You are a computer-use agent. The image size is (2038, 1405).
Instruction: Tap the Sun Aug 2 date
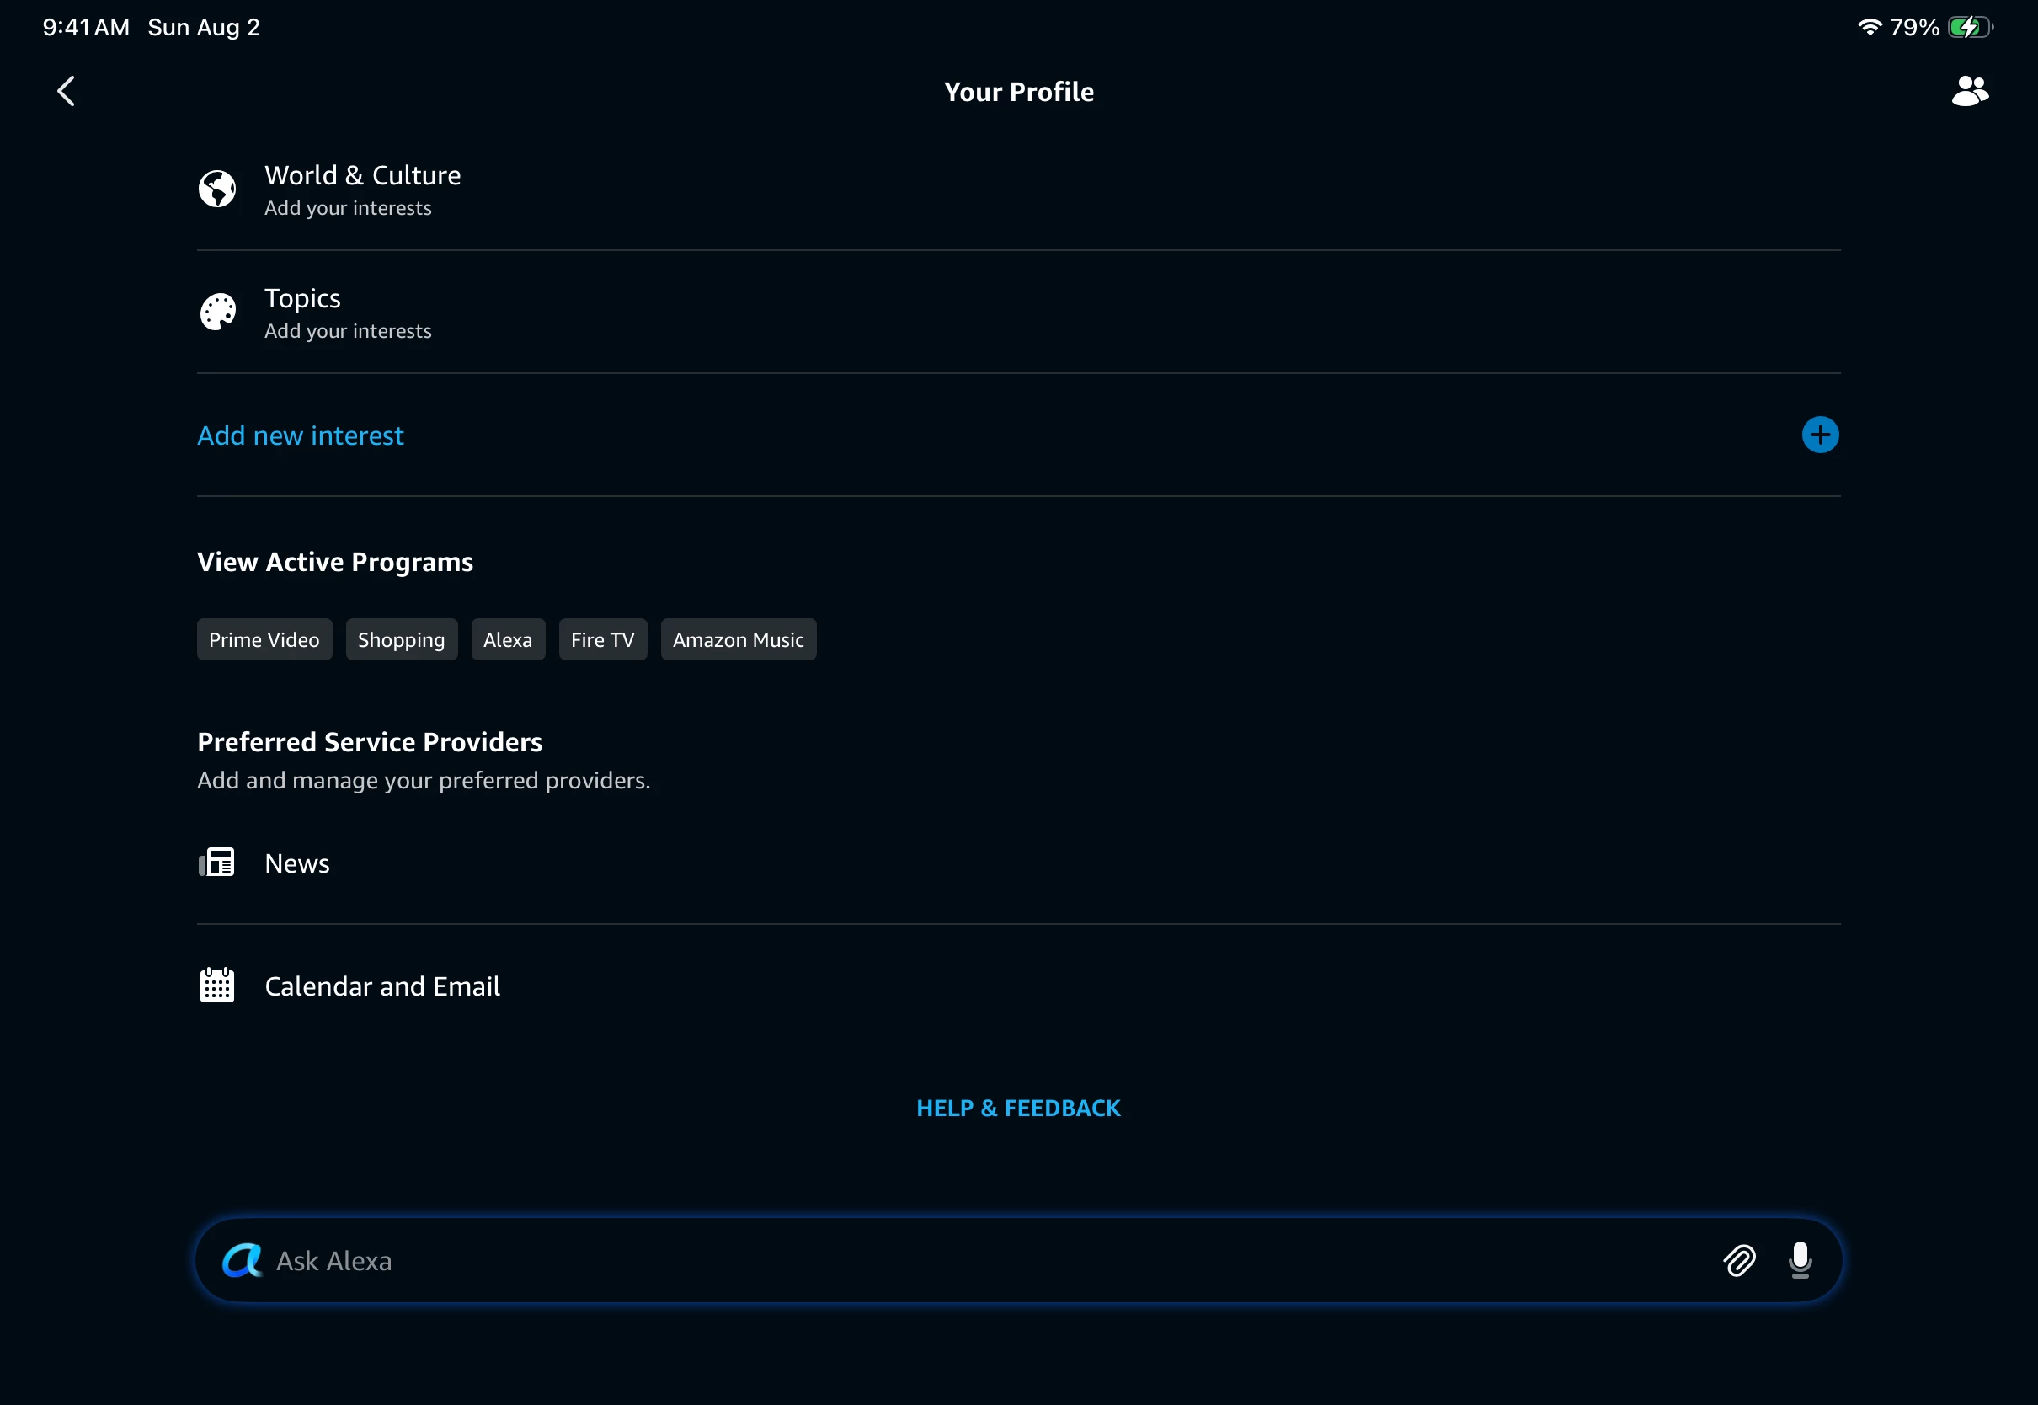[204, 27]
